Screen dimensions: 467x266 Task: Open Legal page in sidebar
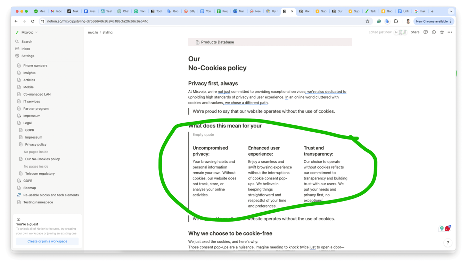click(27, 123)
